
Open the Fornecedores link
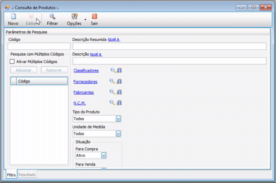point(85,82)
